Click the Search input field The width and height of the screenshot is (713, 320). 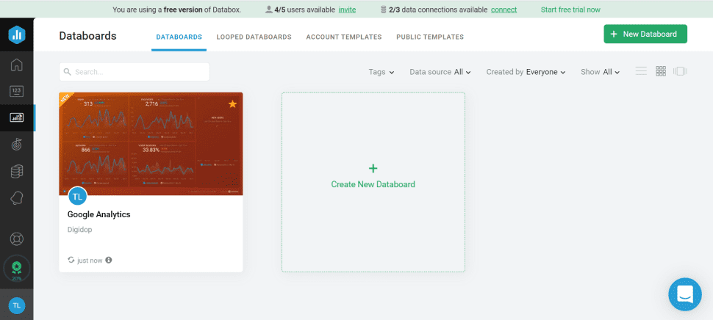134,72
